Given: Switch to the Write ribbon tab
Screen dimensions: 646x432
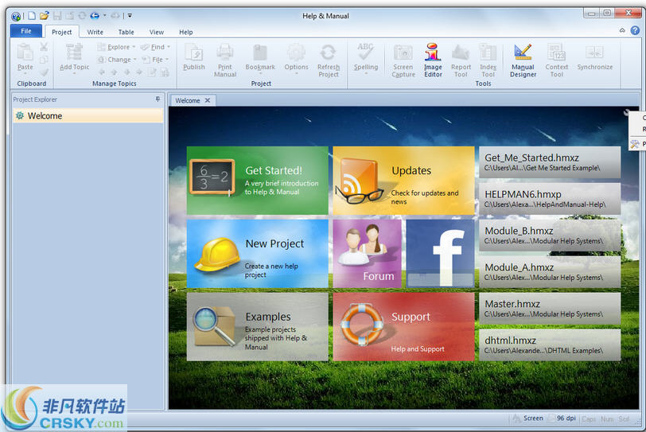Looking at the screenshot, I should (95, 32).
